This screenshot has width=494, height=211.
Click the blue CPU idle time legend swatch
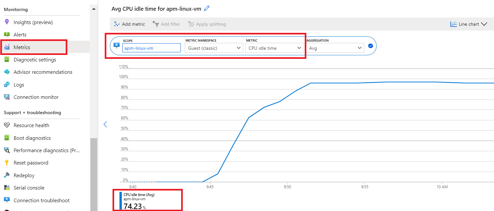point(121,201)
